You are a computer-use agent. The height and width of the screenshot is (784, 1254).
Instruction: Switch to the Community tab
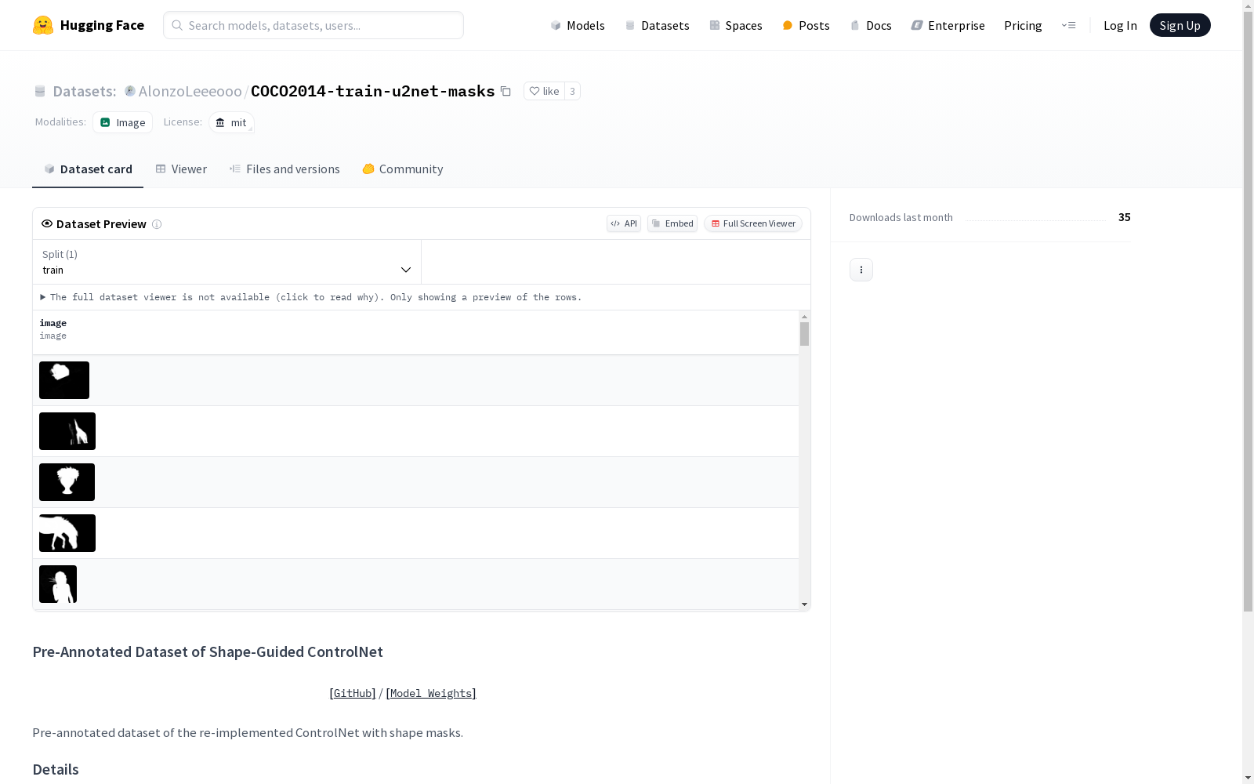403,169
